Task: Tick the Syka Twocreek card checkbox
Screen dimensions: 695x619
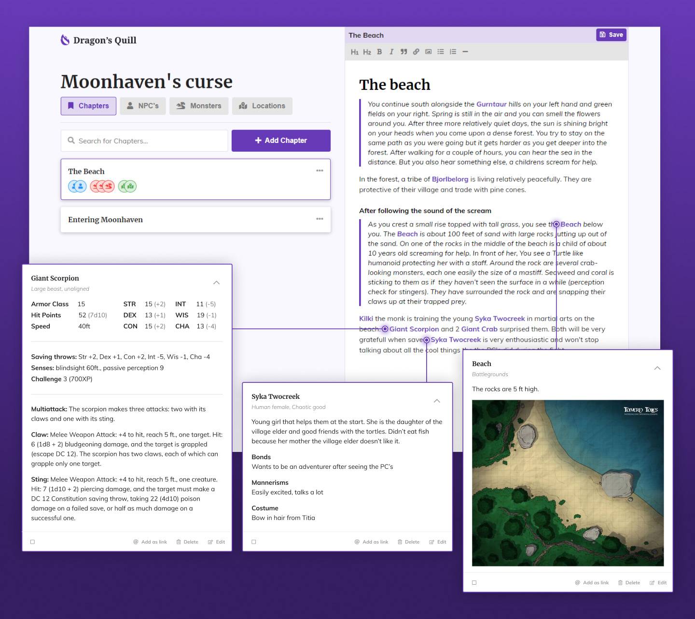Action: tap(254, 542)
